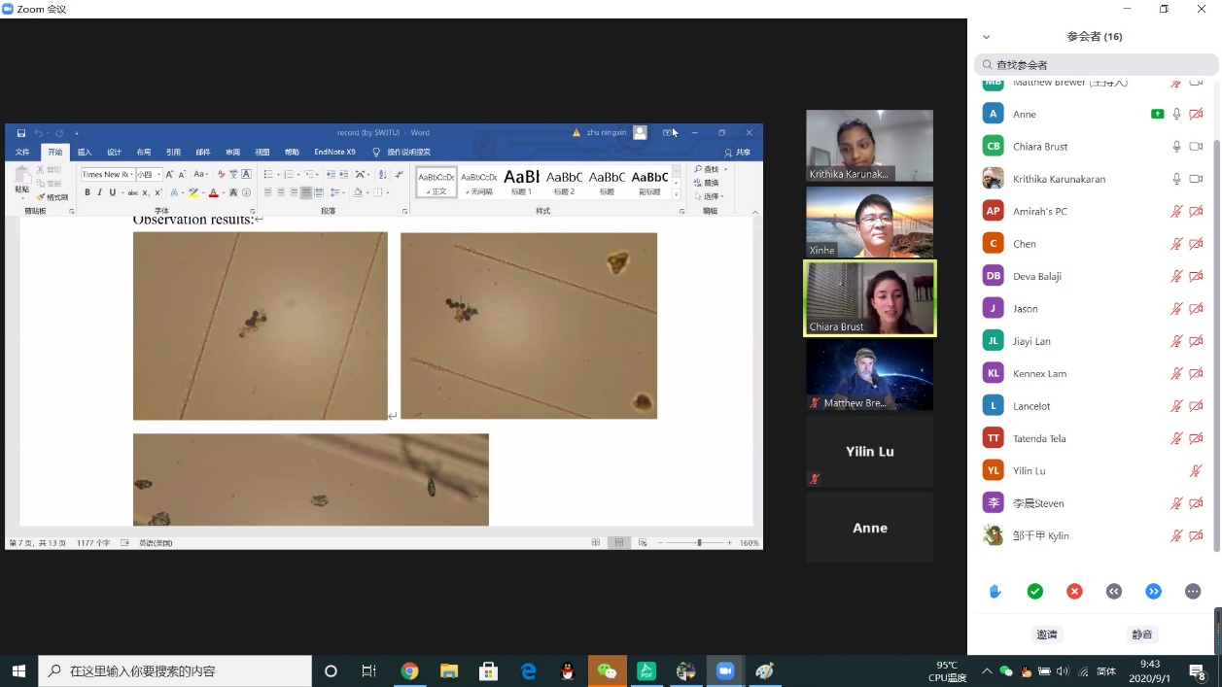Toggle Chiara Brust's microphone icon
This screenshot has height=687, width=1222.
[x=1176, y=147]
